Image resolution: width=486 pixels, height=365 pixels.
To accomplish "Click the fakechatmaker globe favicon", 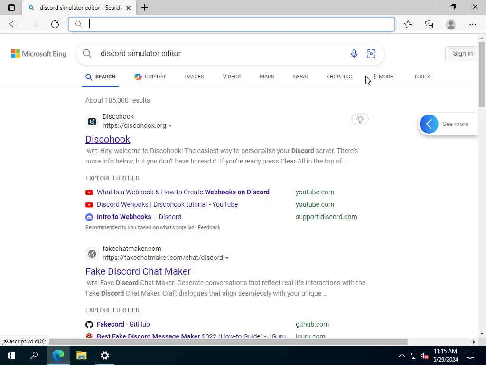I will click(92, 254).
